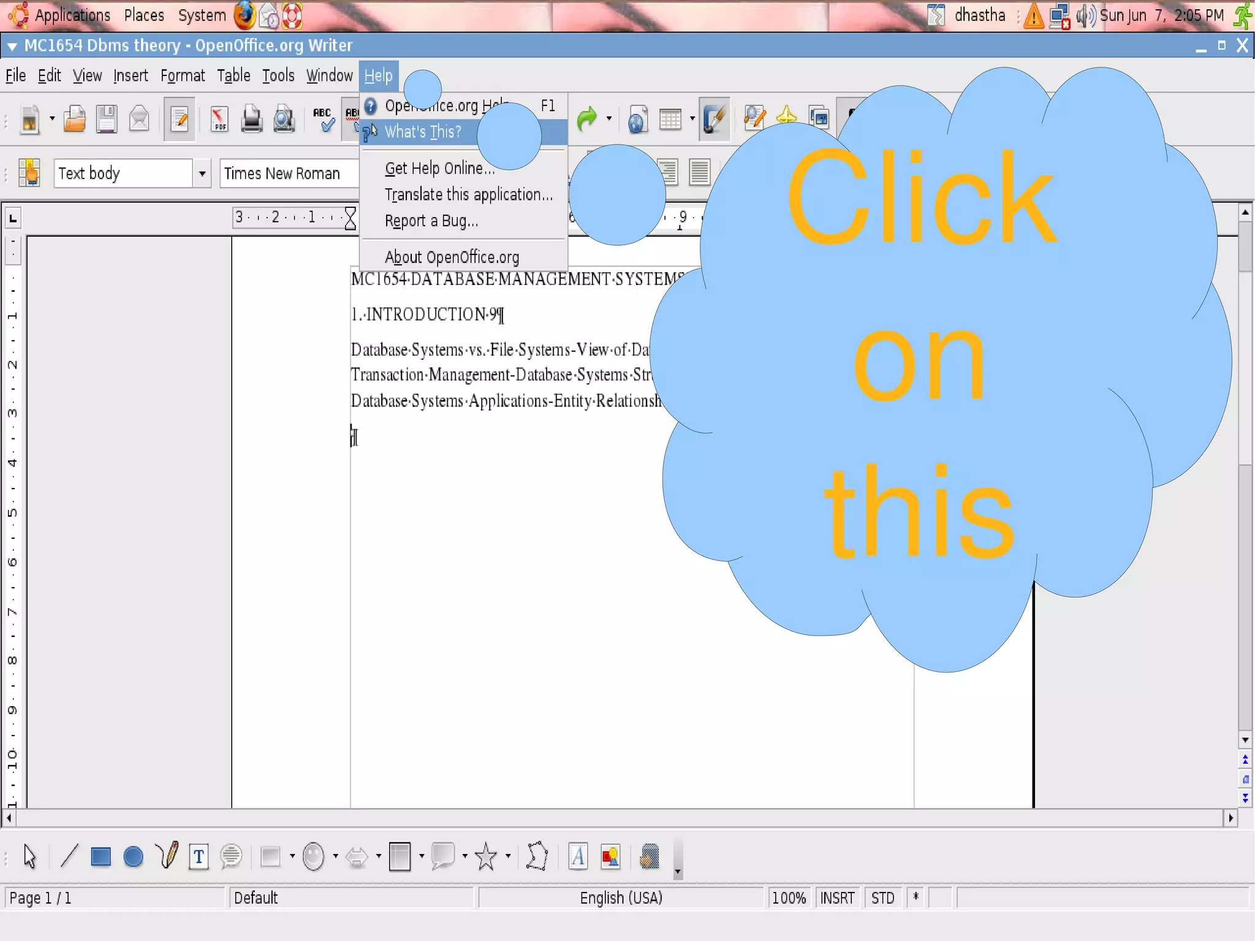Toggle Styles and Formatting window icon

pos(29,173)
